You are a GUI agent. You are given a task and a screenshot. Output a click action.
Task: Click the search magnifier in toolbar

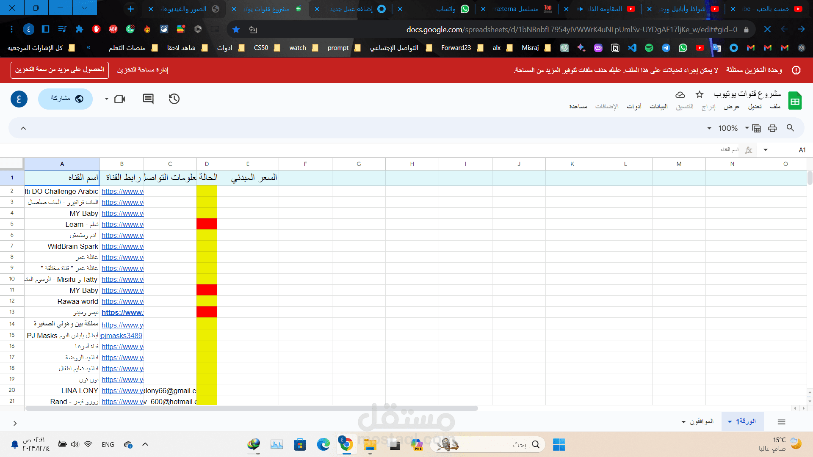point(790,128)
